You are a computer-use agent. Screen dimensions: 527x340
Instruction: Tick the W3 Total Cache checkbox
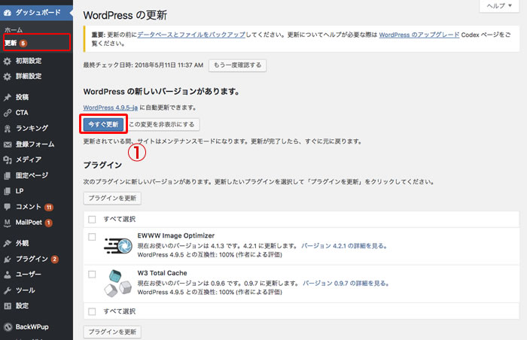(x=92, y=274)
